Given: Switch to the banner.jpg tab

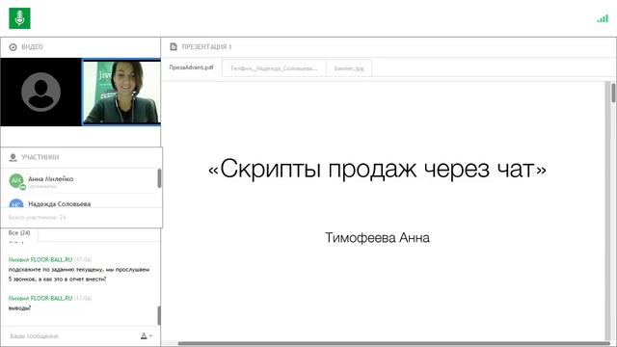Looking at the screenshot, I should click(349, 68).
